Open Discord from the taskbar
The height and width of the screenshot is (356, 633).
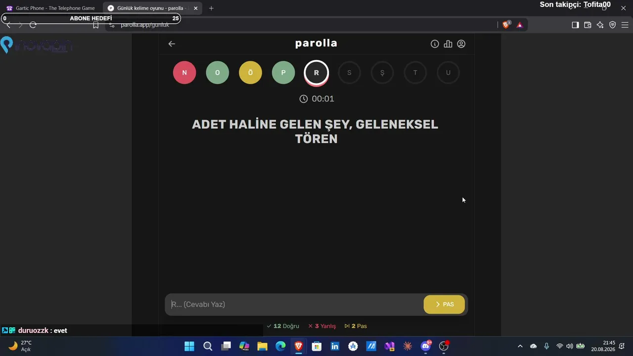click(426, 346)
